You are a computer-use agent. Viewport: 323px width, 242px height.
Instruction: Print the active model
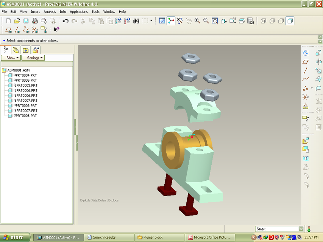click(35, 21)
